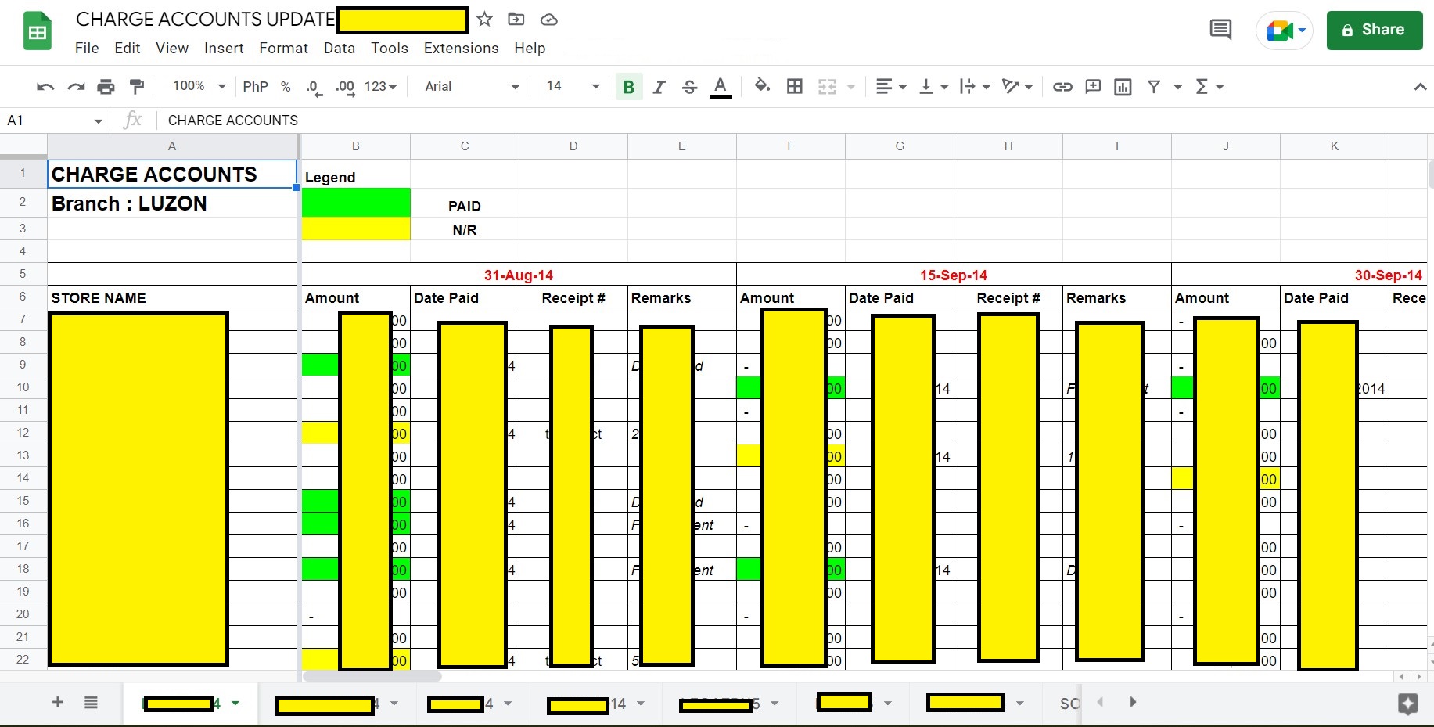Screen dimensions: 1434x727
Task: Start a Google Meet call
Action: [1284, 31]
